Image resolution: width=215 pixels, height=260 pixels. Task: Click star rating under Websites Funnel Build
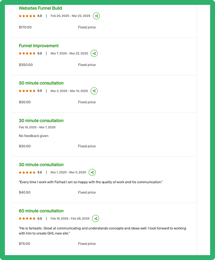tap(27, 16)
